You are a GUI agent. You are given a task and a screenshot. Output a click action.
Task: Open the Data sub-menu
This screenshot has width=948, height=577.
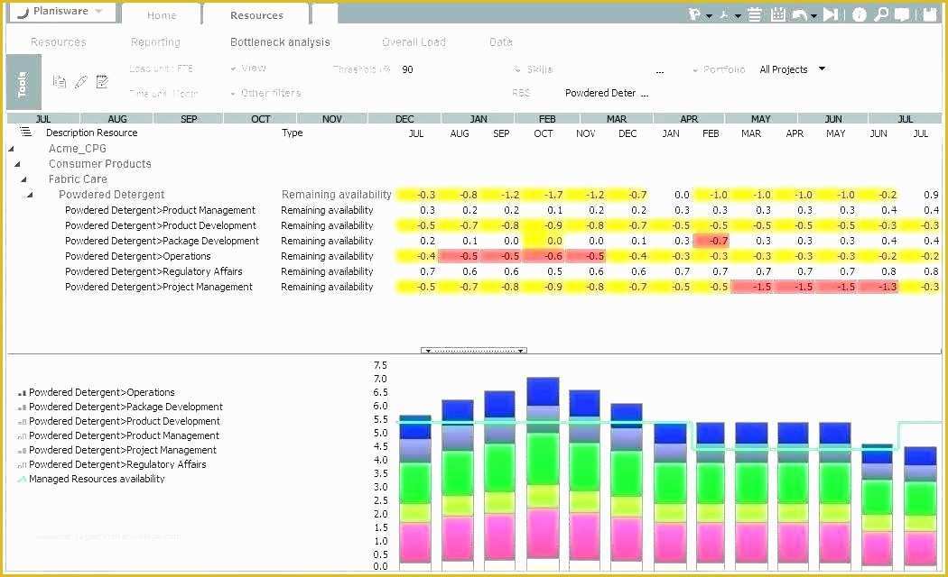tap(500, 42)
